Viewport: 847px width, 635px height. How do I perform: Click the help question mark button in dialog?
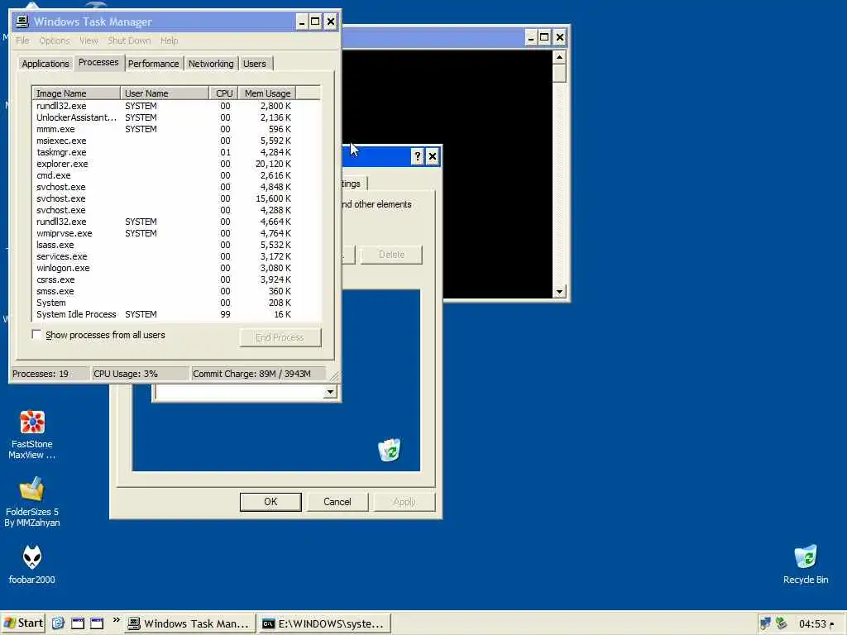point(417,156)
